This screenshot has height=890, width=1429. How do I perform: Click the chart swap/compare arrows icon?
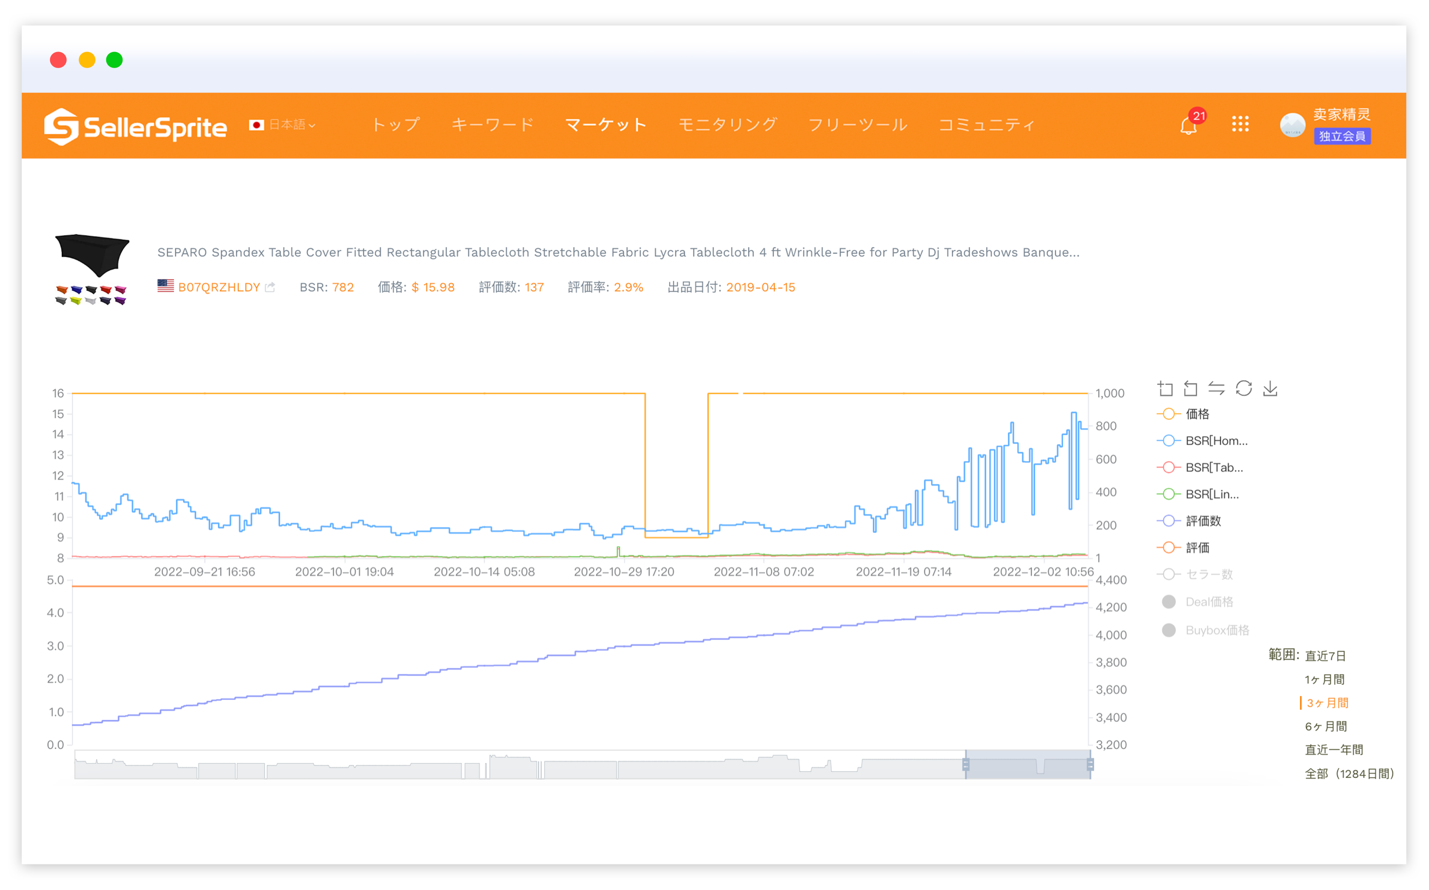tap(1216, 389)
